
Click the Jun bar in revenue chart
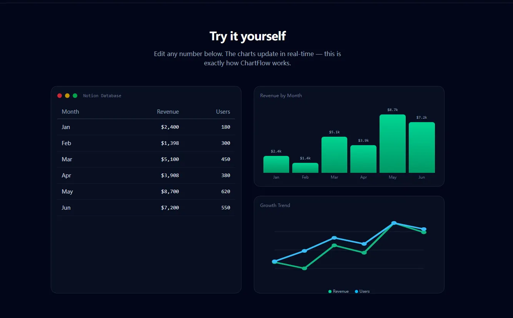[422, 147]
